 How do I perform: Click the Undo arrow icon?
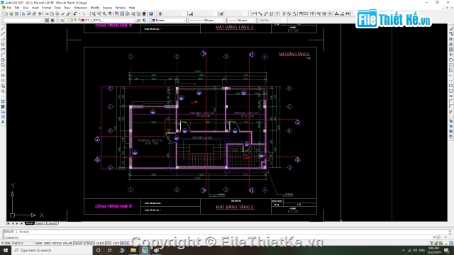tap(75, 13)
